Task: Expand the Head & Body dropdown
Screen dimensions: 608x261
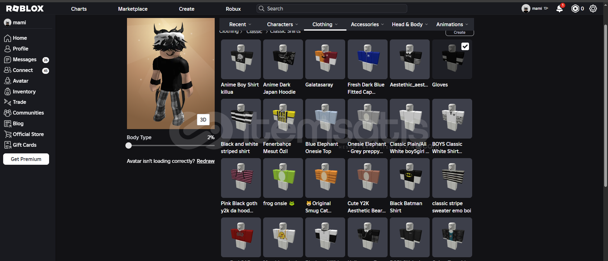Action: [410, 24]
